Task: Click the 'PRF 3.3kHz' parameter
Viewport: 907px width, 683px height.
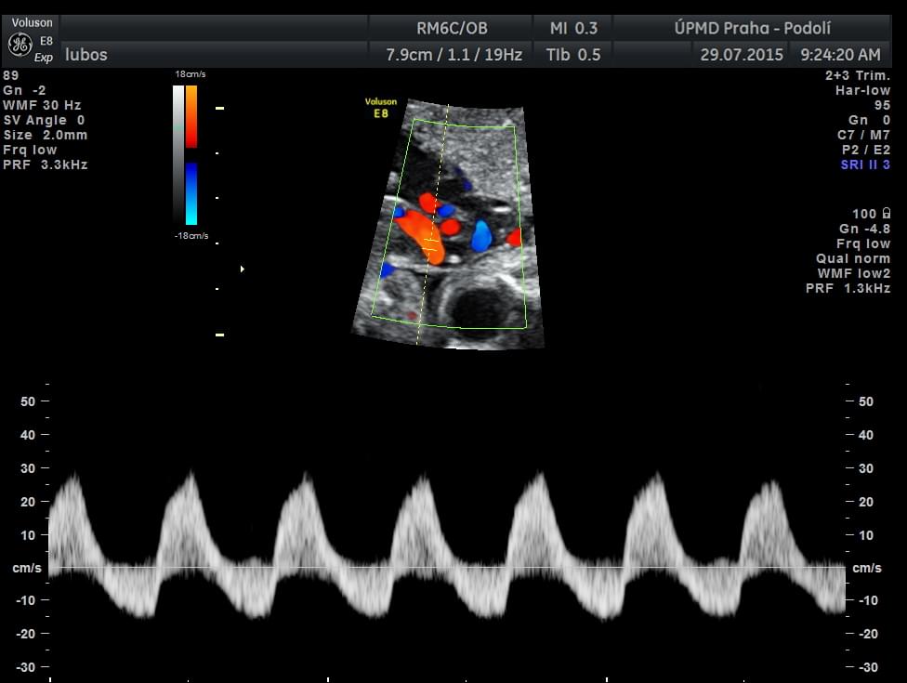Action: point(46,164)
